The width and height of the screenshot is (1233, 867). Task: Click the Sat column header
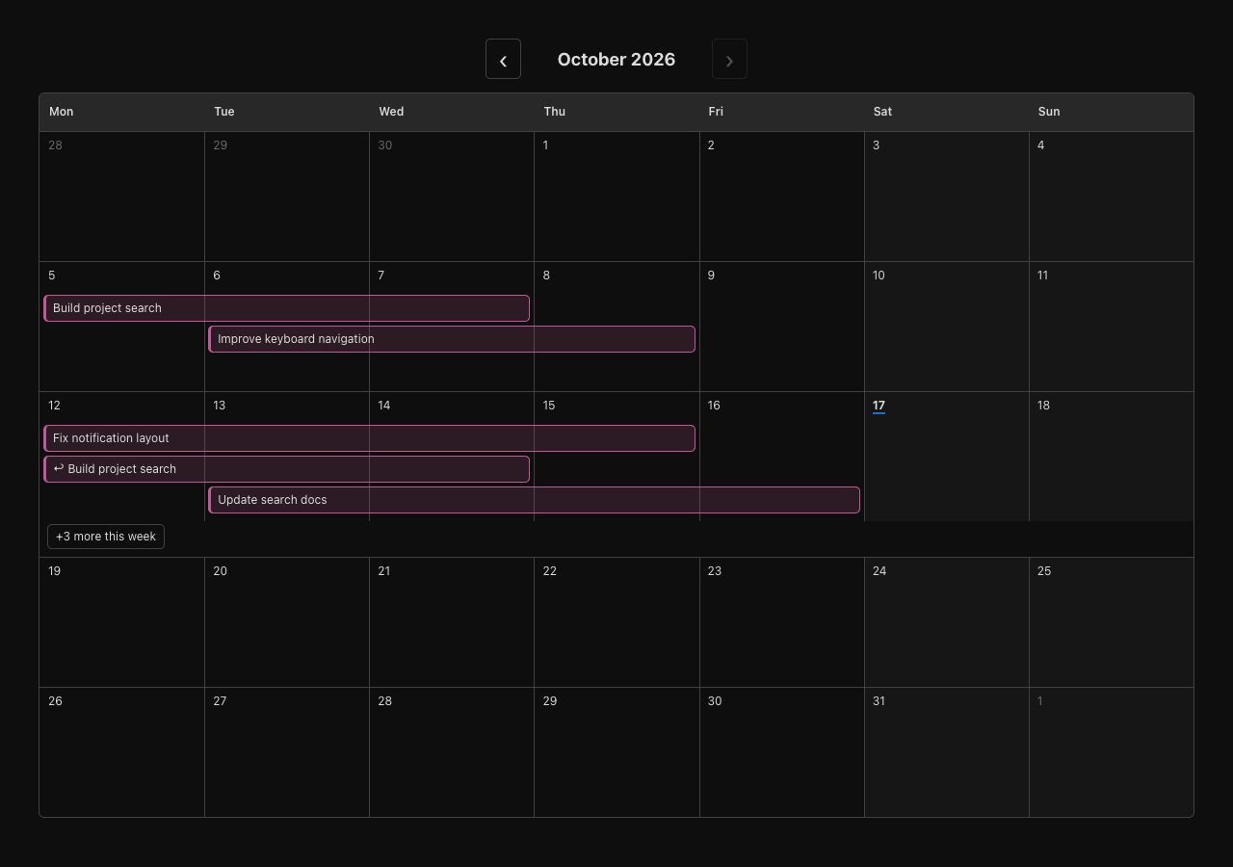[882, 112]
